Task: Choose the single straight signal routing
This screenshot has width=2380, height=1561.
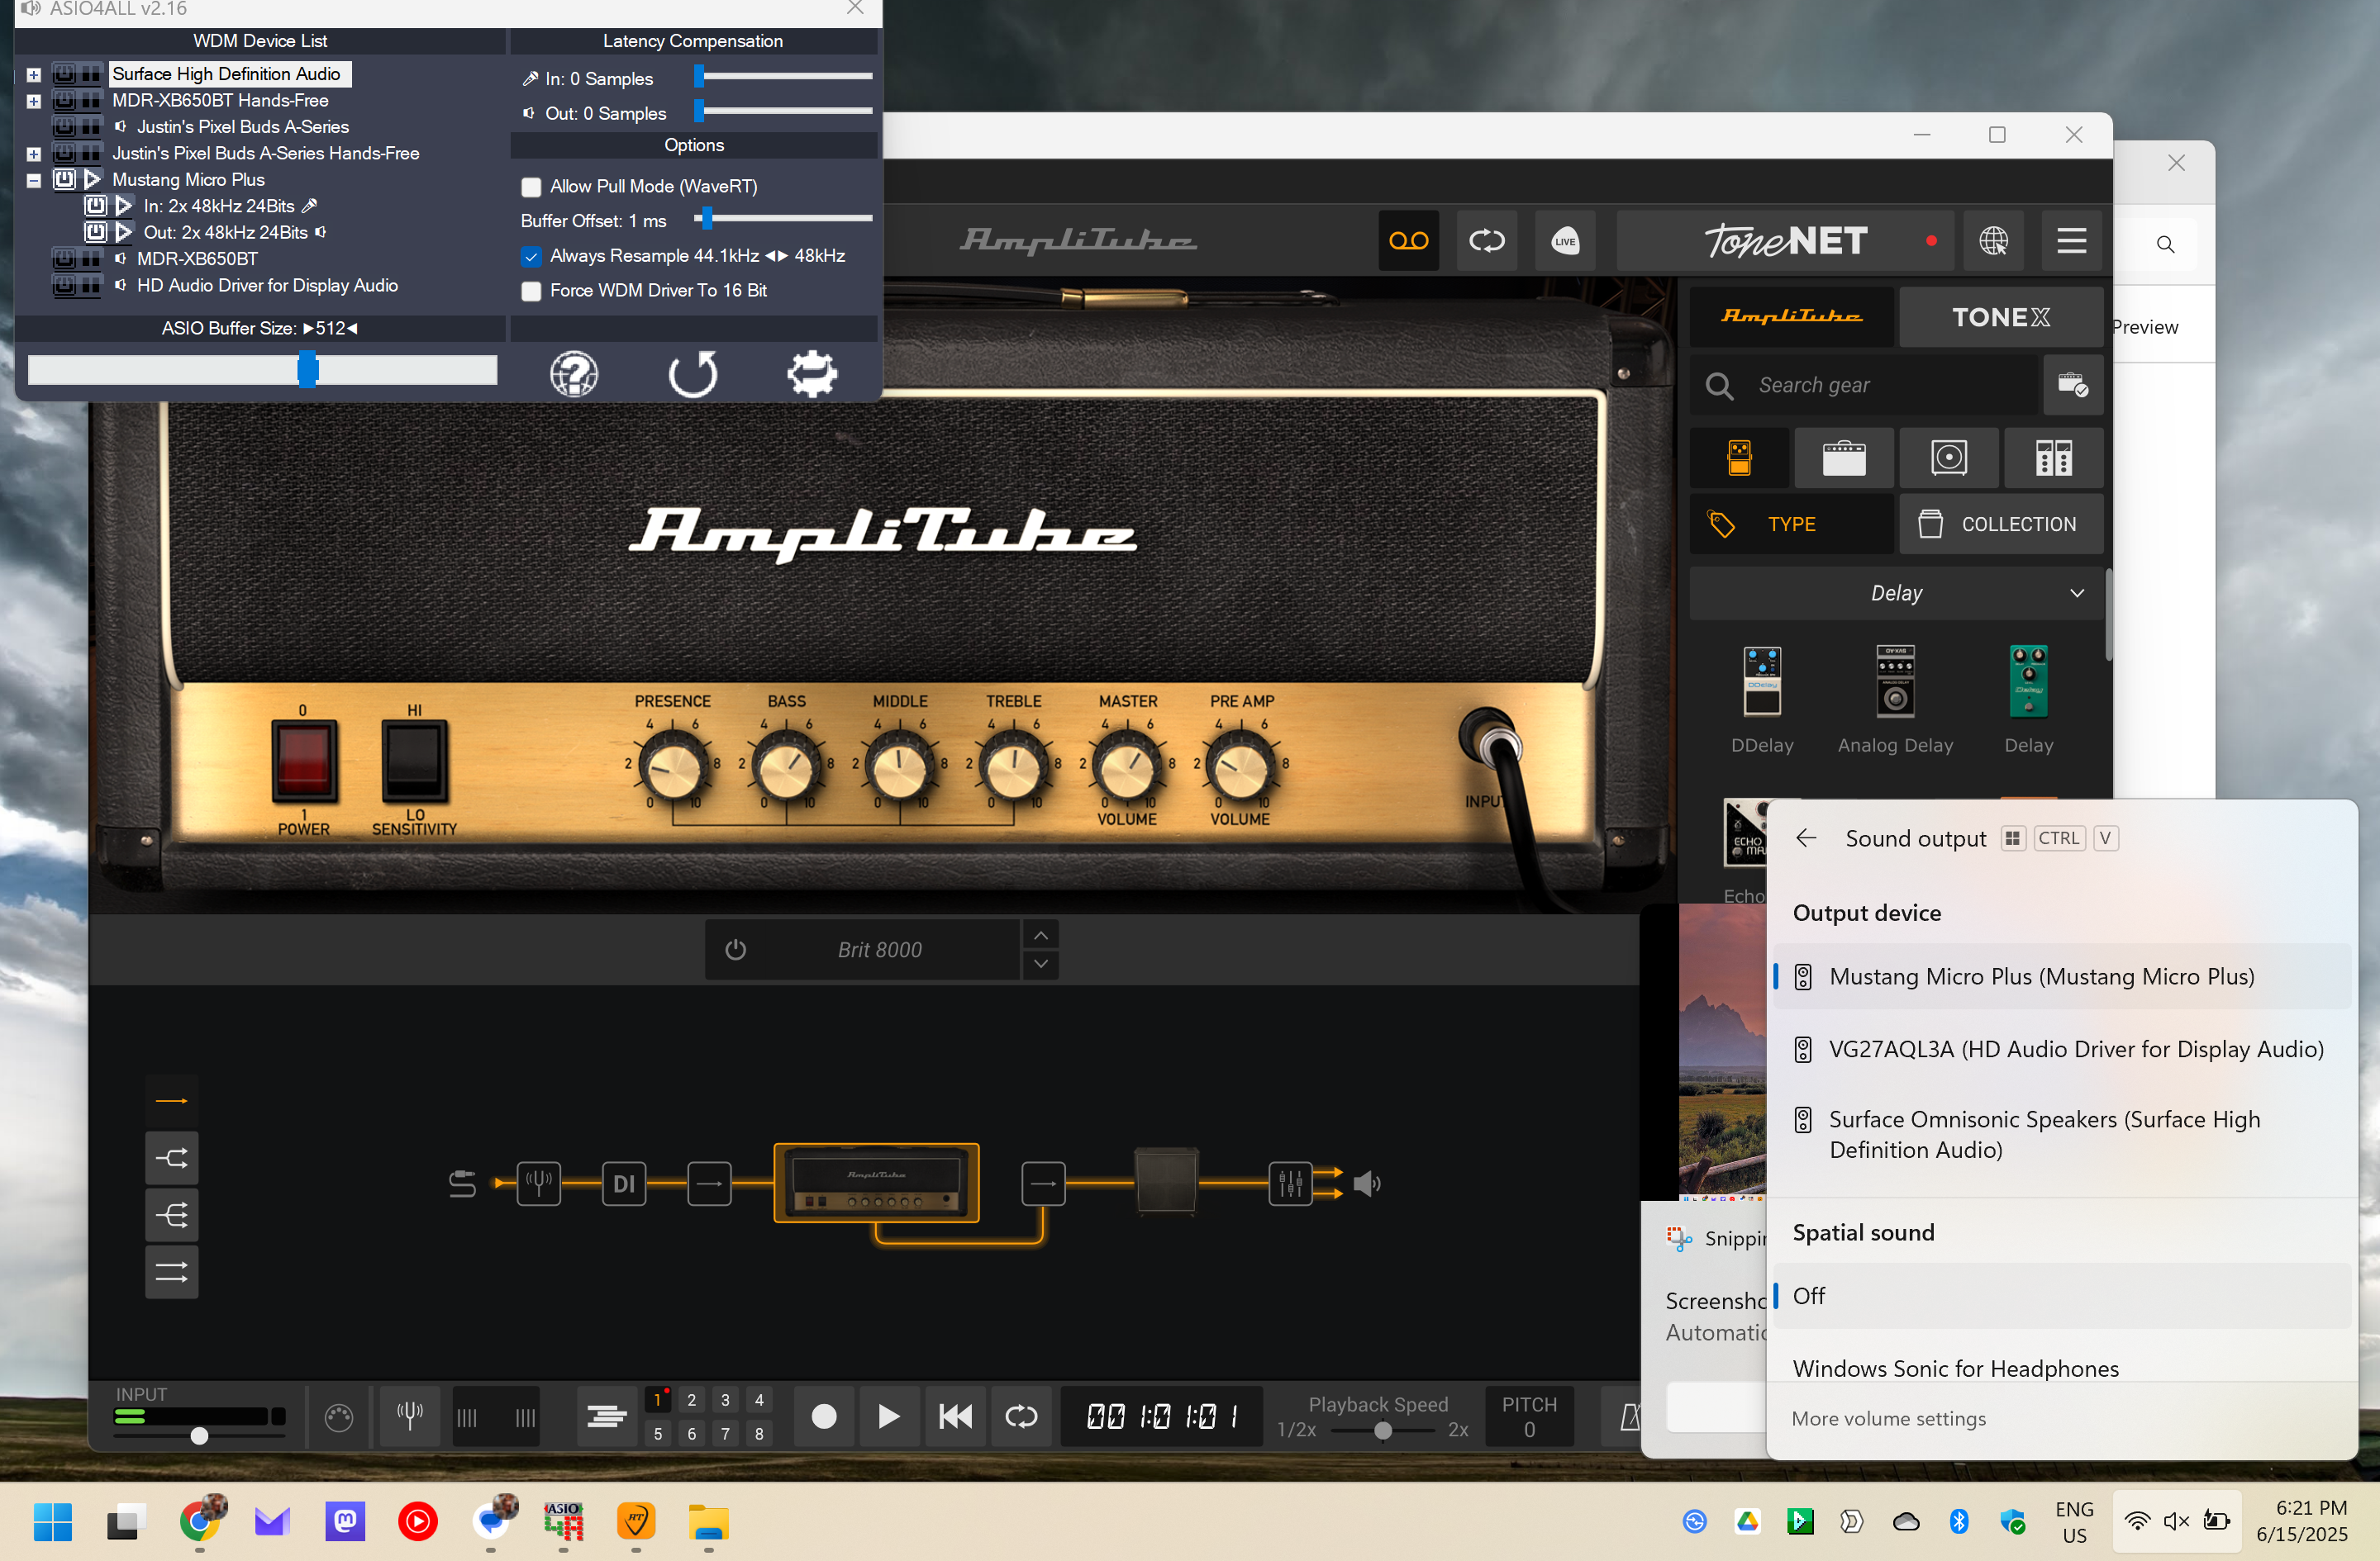Action: [172, 1101]
